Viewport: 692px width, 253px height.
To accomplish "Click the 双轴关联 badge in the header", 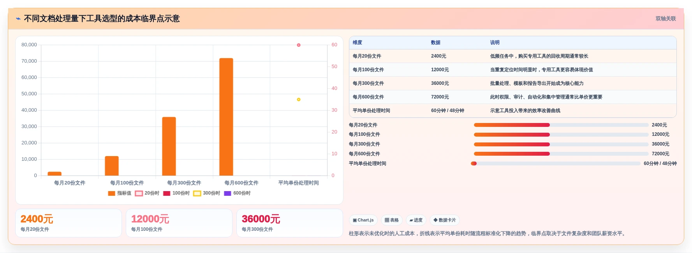I will (666, 19).
